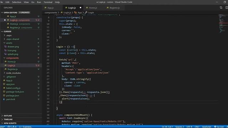Open the Selection menu
Screen dimensions: 228x128
pyautogui.click(x=17, y=2)
